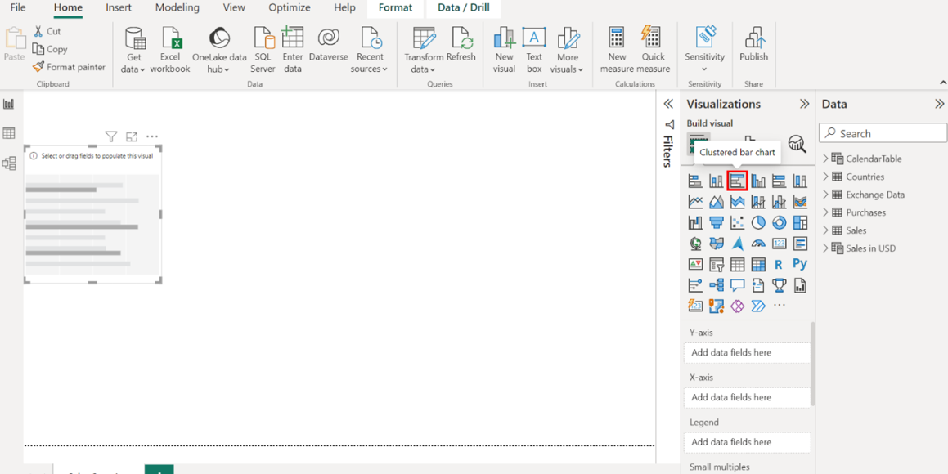This screenshot has width=948, height=474.
Task: Switch to the Model view icon
Action: coord(9,163)
